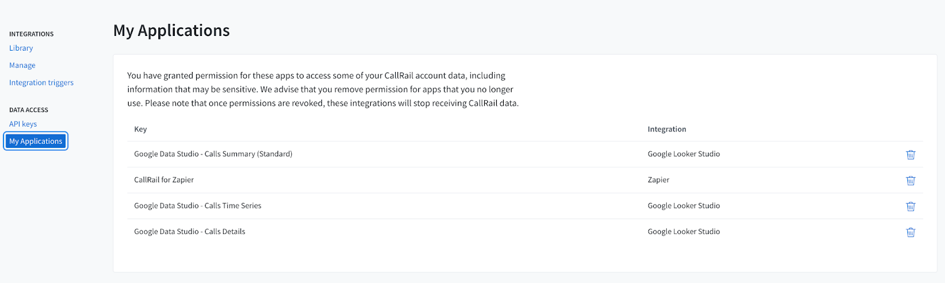The width and height of the screenshot is (945, 283).
Task: Click the Zapier integration cell
Action: [x=659, y=180]
